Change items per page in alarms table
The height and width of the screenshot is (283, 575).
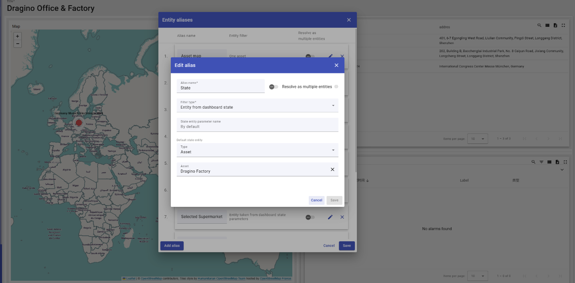(478, 276)
